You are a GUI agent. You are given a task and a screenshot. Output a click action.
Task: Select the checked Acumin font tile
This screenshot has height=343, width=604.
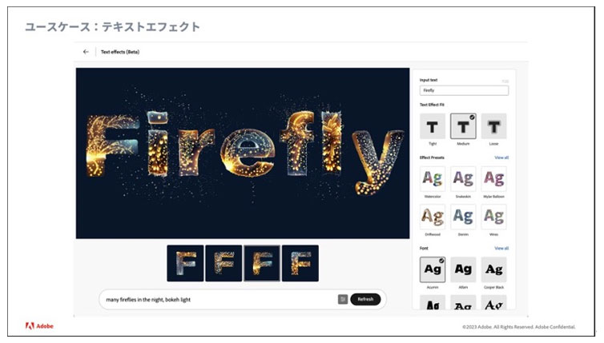pyautogui.click(x=433, y=269)
